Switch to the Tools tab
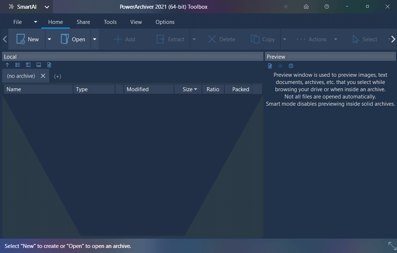 pos(110,22)
